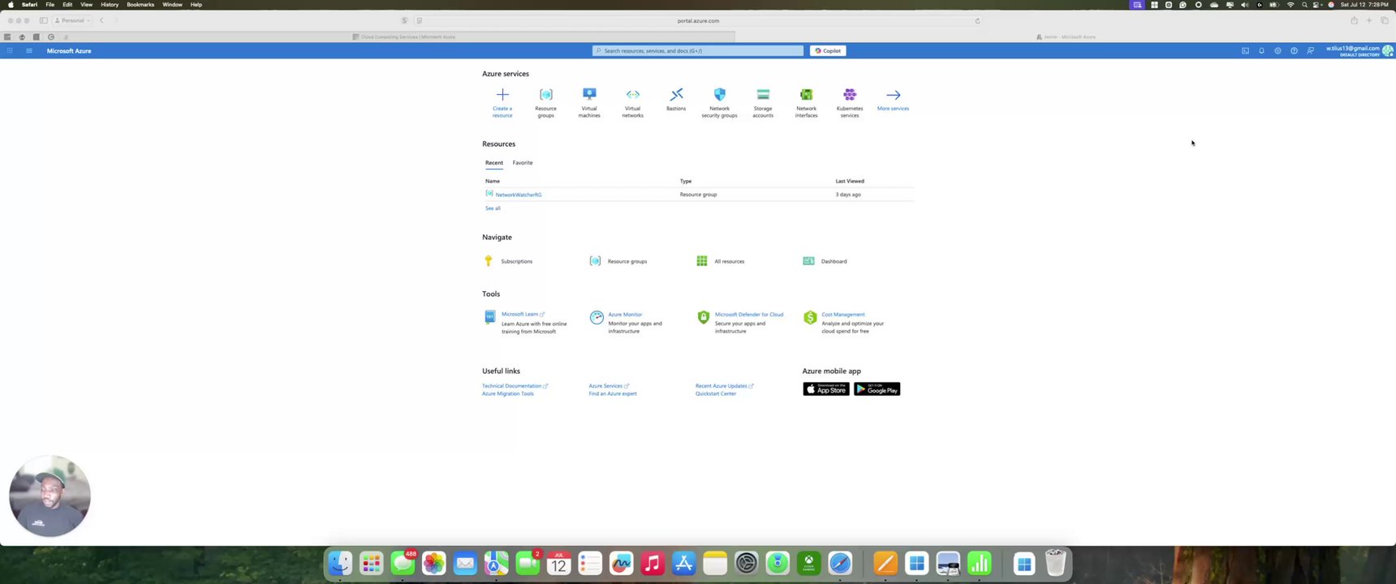Image resolution: width=1396 pixels, height=584 pixels.
Task: Open Storage accounts service
Action: 763,102
